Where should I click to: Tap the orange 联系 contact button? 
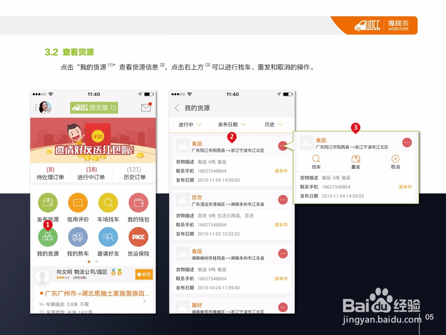pyautogui.click(x=144, y=274)
